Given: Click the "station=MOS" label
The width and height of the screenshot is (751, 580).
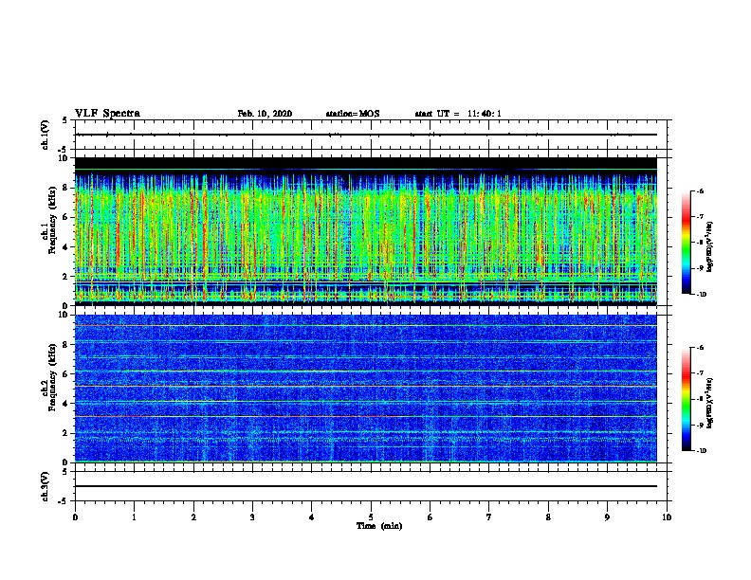Looking at the screenshot, I should [x=353, y=114].
